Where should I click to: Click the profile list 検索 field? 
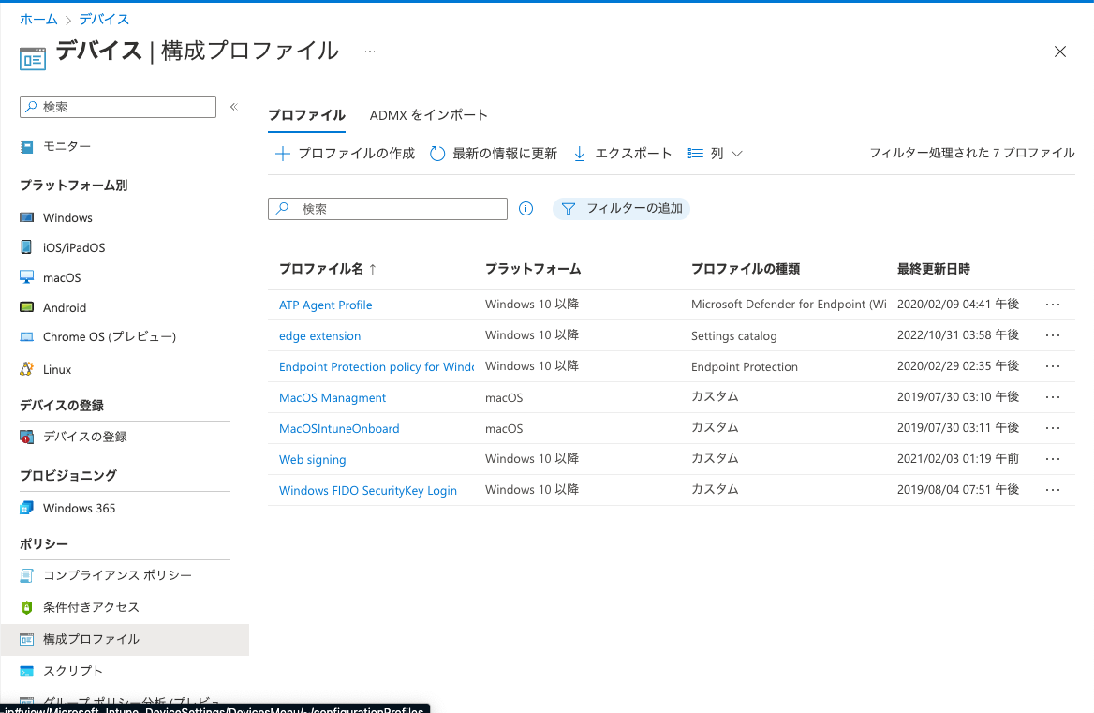387,209
